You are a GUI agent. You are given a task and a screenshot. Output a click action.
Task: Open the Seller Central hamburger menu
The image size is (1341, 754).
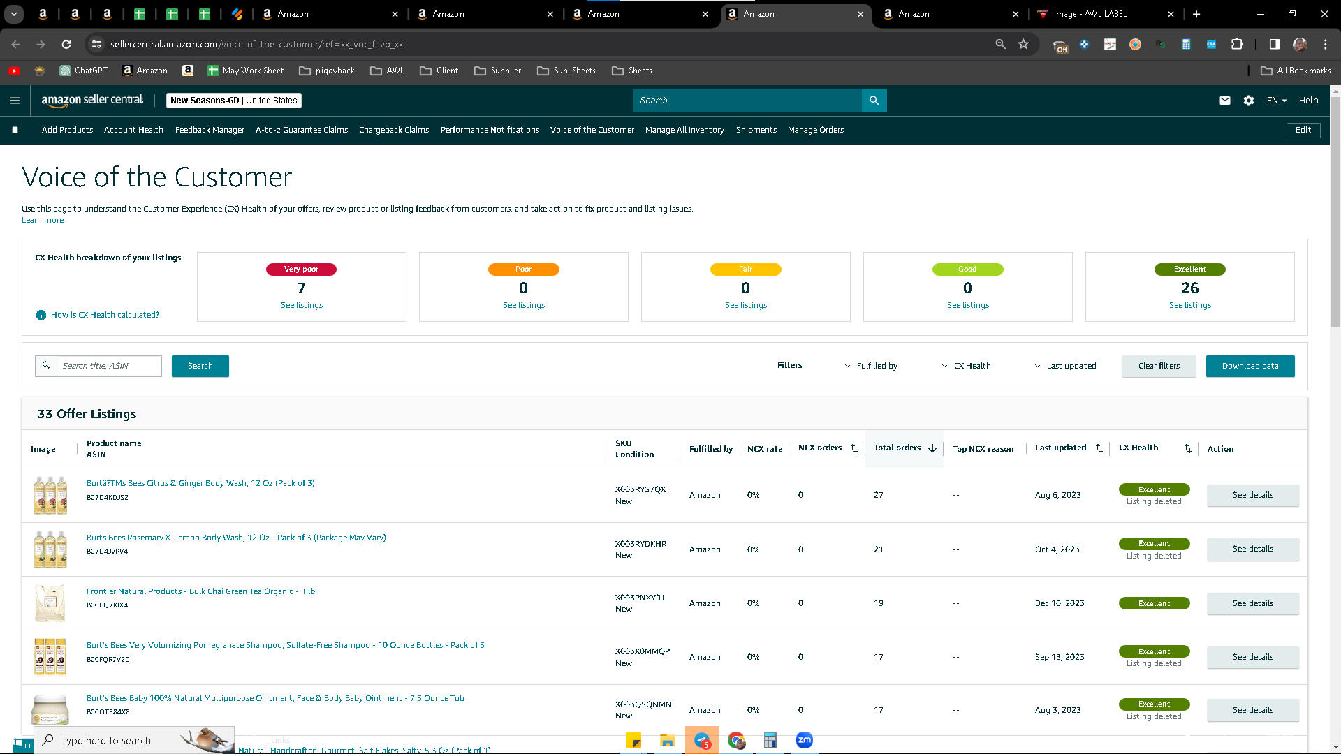(15, 101)
